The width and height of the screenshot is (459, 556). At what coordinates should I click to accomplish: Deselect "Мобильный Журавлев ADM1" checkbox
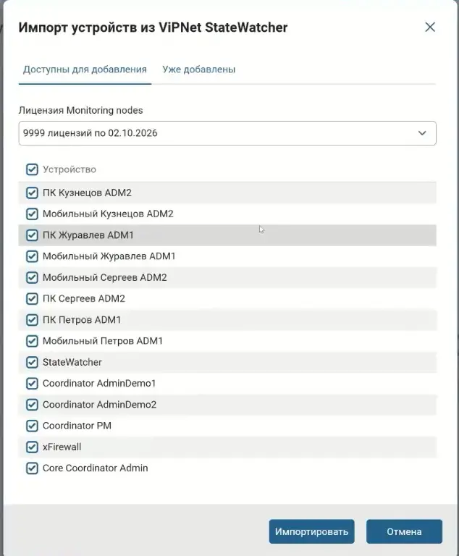[x=32, y=256]
